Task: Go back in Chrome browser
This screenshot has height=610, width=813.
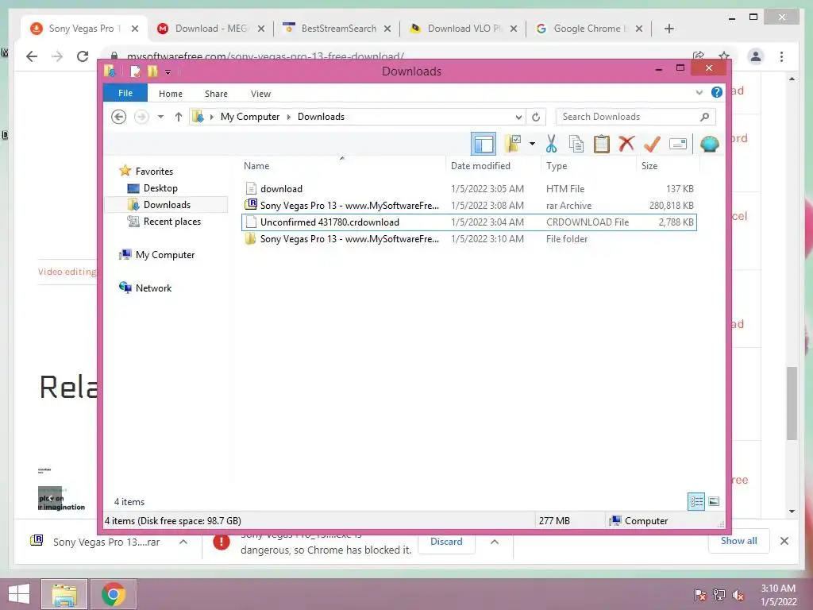Action: 32,56
